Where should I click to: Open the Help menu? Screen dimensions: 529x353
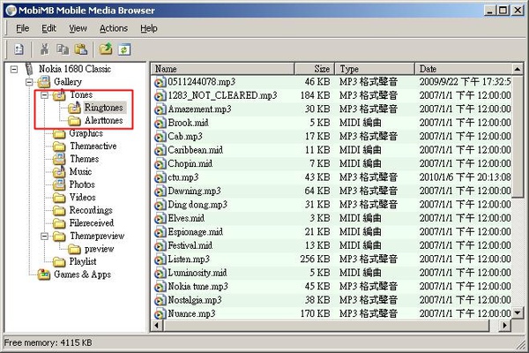[149, 28]
